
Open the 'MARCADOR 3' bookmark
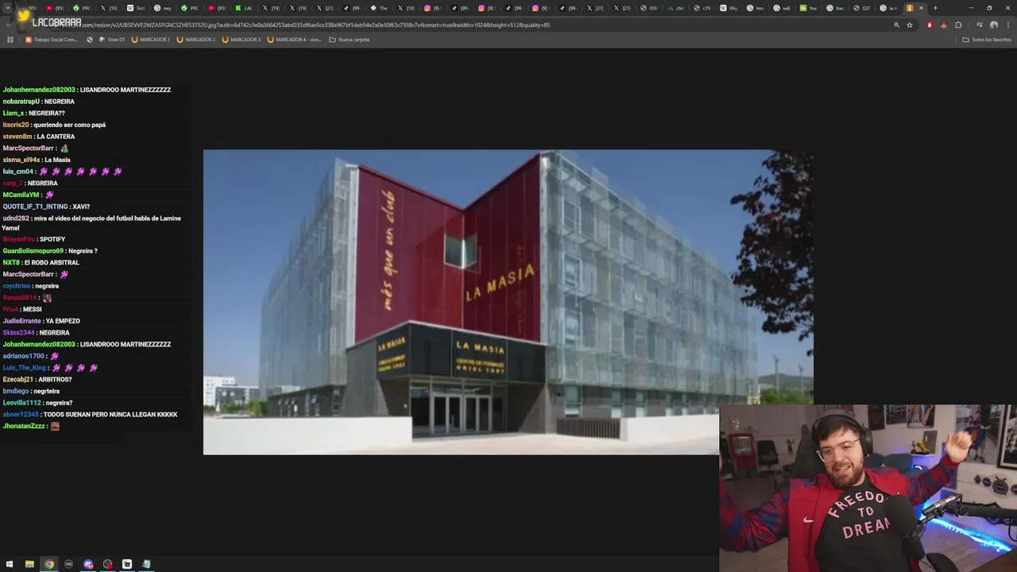click(x=242, y=40)
